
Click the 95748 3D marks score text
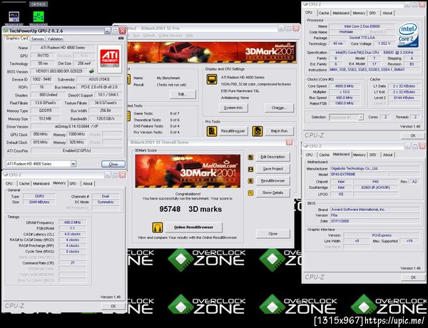pyautogui.click(x=190, y=210)
